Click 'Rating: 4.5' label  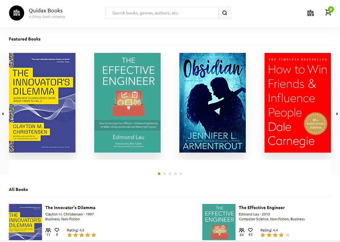(75, 230)
